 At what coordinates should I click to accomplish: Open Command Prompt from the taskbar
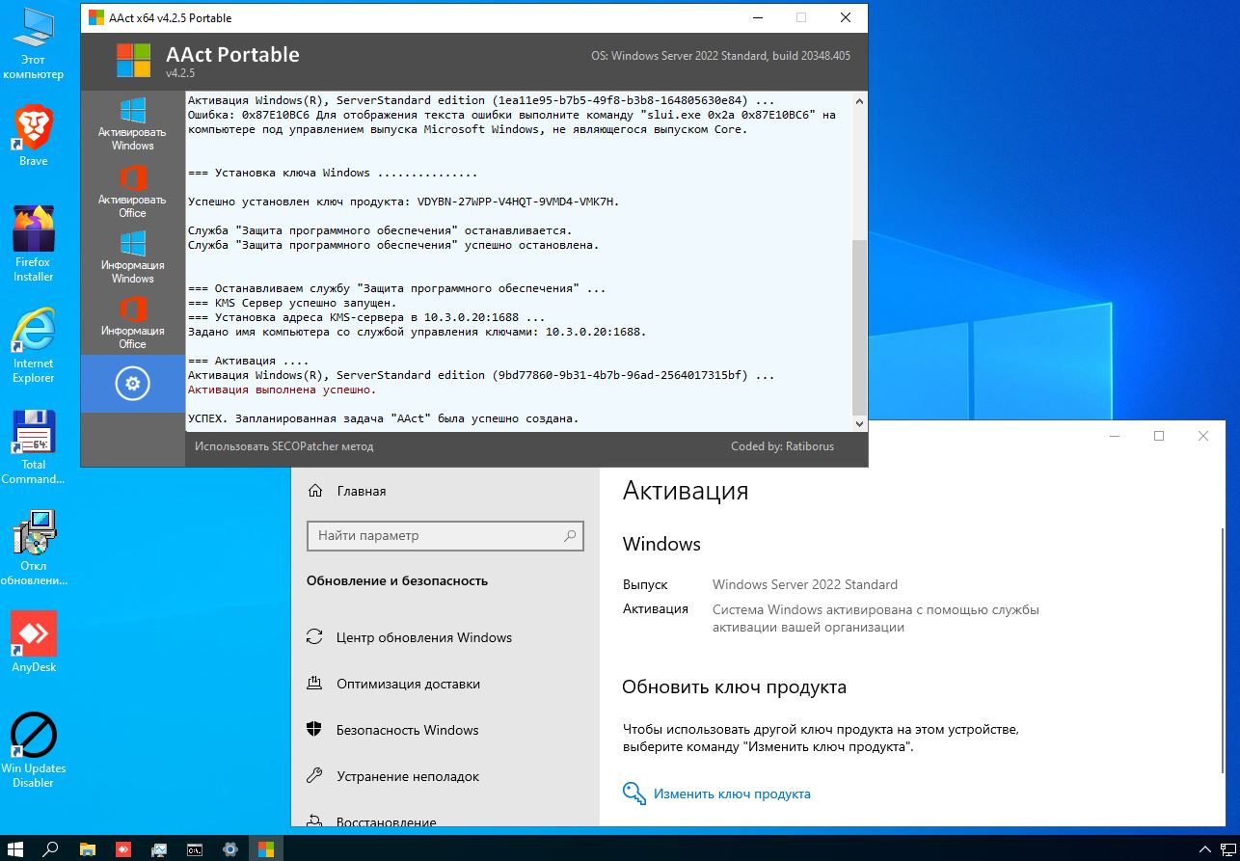tap(195, 849)
